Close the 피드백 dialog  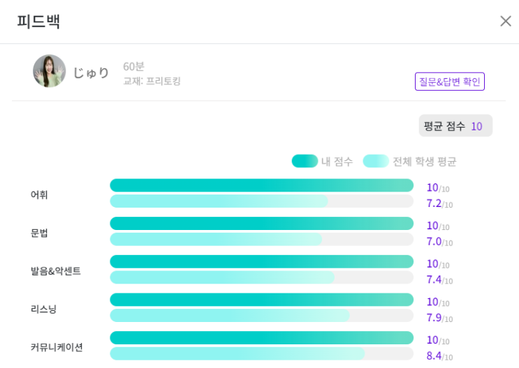tap(506, 21)
